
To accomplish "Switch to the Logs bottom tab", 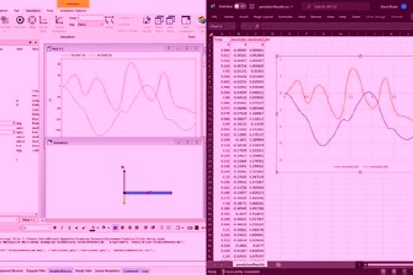I will click(x=145, y=271).
